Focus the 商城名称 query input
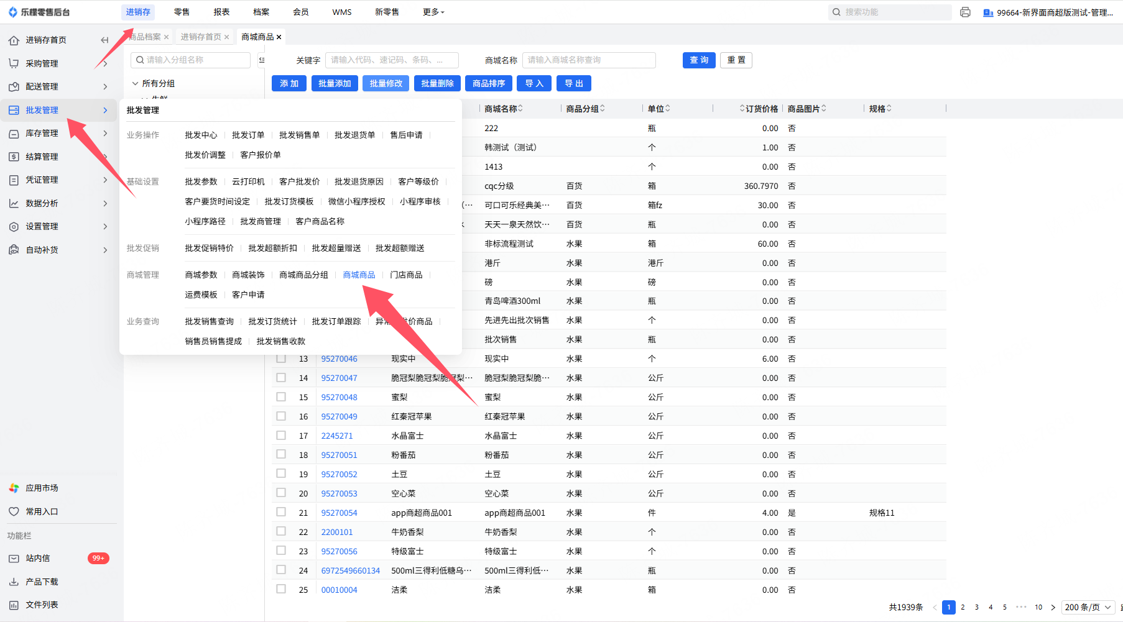The width and height of the screenshot is (1123, 622). [589, 60]
